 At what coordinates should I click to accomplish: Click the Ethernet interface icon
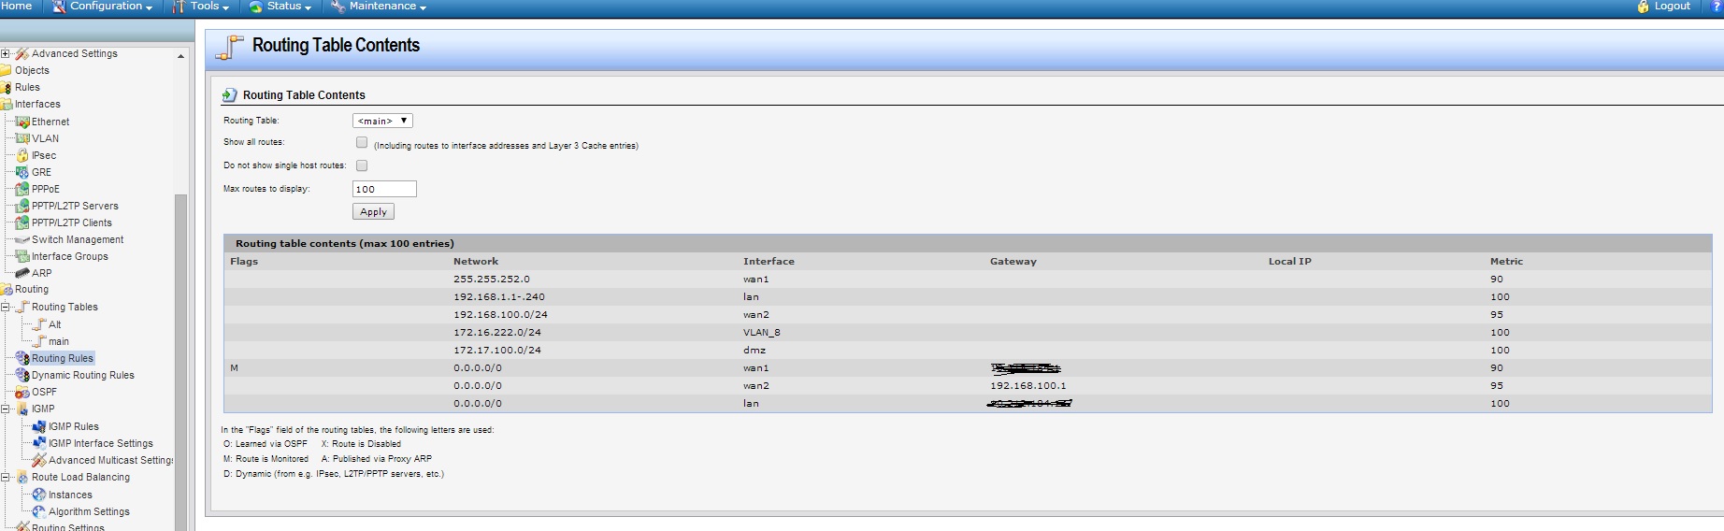pos(22,122)
